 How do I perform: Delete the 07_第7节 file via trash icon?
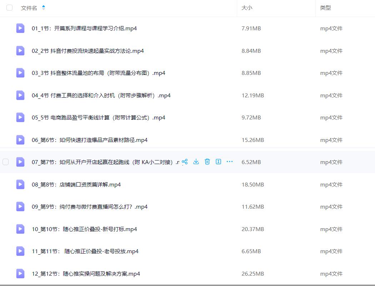[x=207, y=162]
